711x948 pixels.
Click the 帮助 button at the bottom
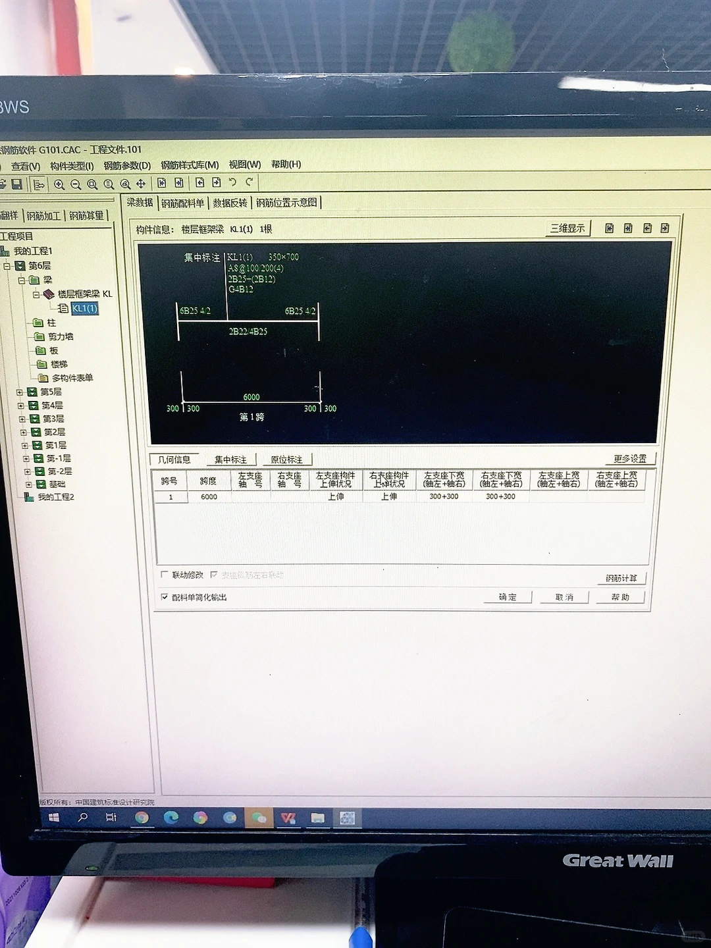(x=620, y=597)
